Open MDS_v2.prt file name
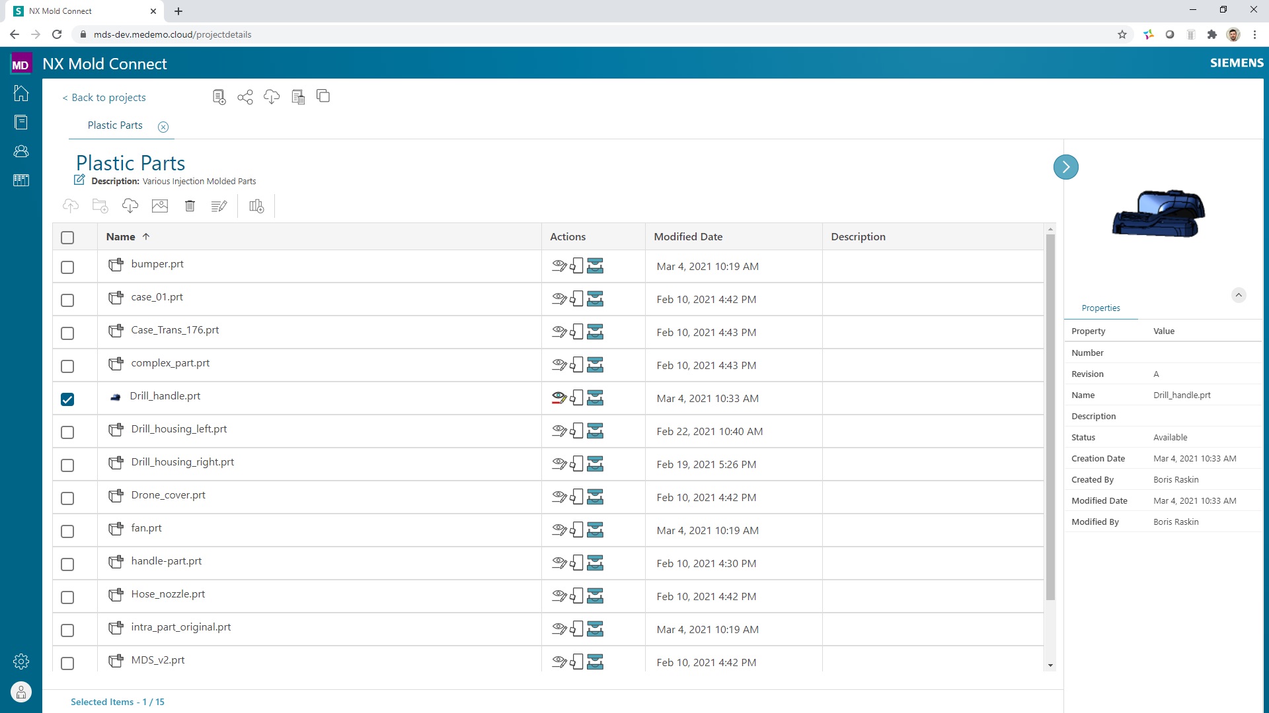This screenshot has height=713, width=1269. point(158,660)
